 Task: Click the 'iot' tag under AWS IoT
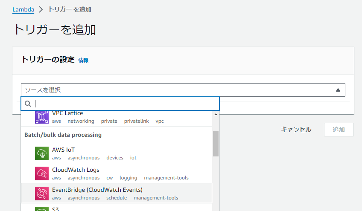[133, 158]
